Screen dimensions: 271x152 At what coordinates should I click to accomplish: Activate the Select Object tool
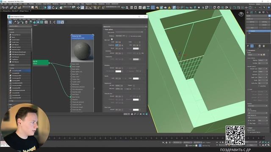tap(32, 8)
